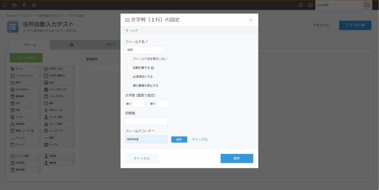Pick the ドロップダウン field in the palette
The height and width of the screenshot is (190, 379).
click(x=59, y=96)
